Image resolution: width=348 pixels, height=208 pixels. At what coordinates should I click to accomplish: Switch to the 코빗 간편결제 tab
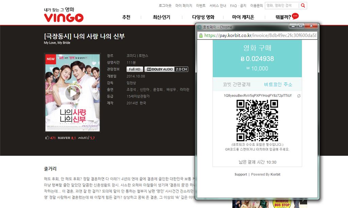pos(236,84)
